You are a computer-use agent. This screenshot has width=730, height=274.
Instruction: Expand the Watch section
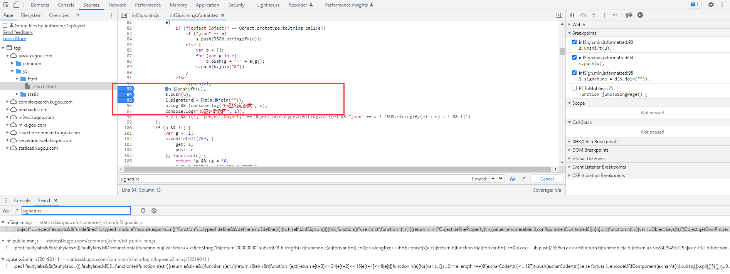648,24
